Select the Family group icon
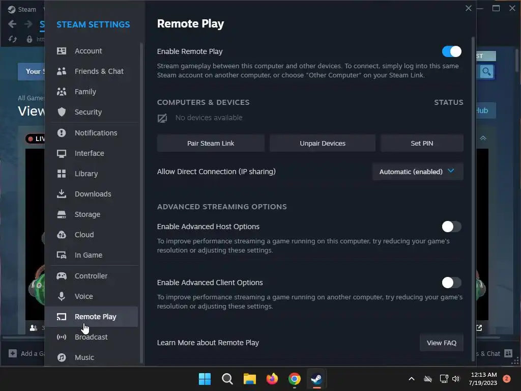This screenshot has width=521, height=391. click(62, 92)
